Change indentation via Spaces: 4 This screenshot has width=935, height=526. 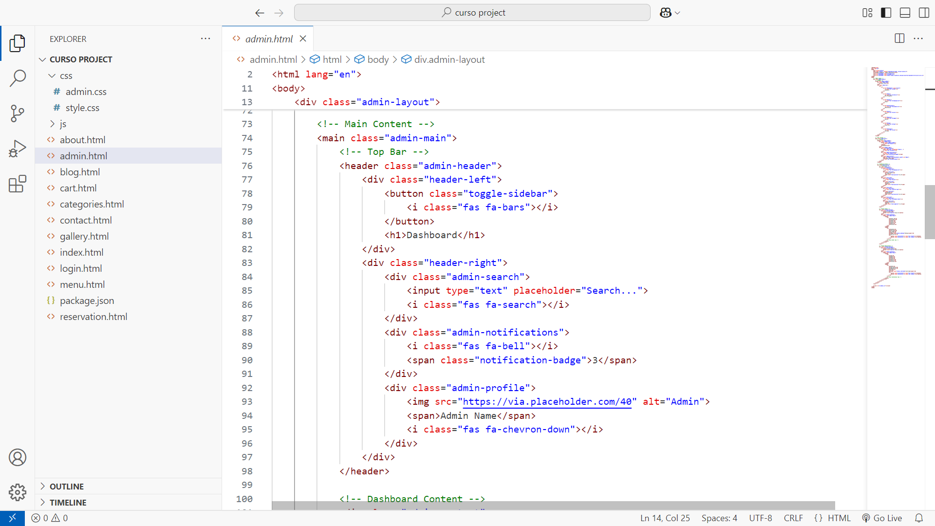click(x=719, y=518)
